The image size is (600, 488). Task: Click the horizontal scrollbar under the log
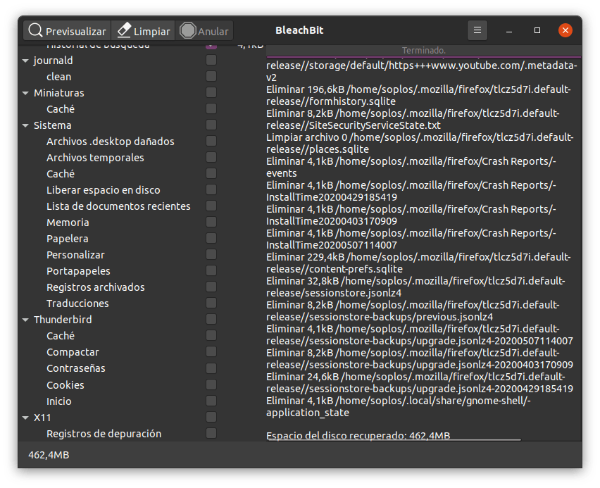tap(394, 440)
